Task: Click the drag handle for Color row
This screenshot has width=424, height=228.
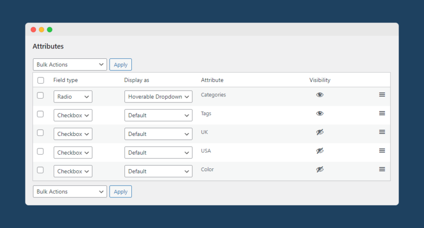Action: click(x=382, y=170)
